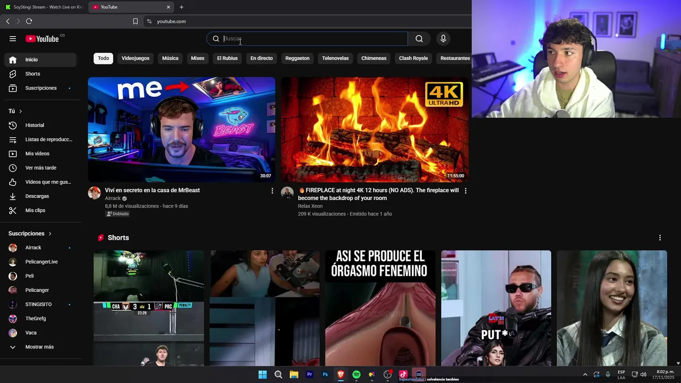Open options menu for the MrBeast video
Image resolution: width=681 pixels, height=383 pixels.
pos(272,190)
